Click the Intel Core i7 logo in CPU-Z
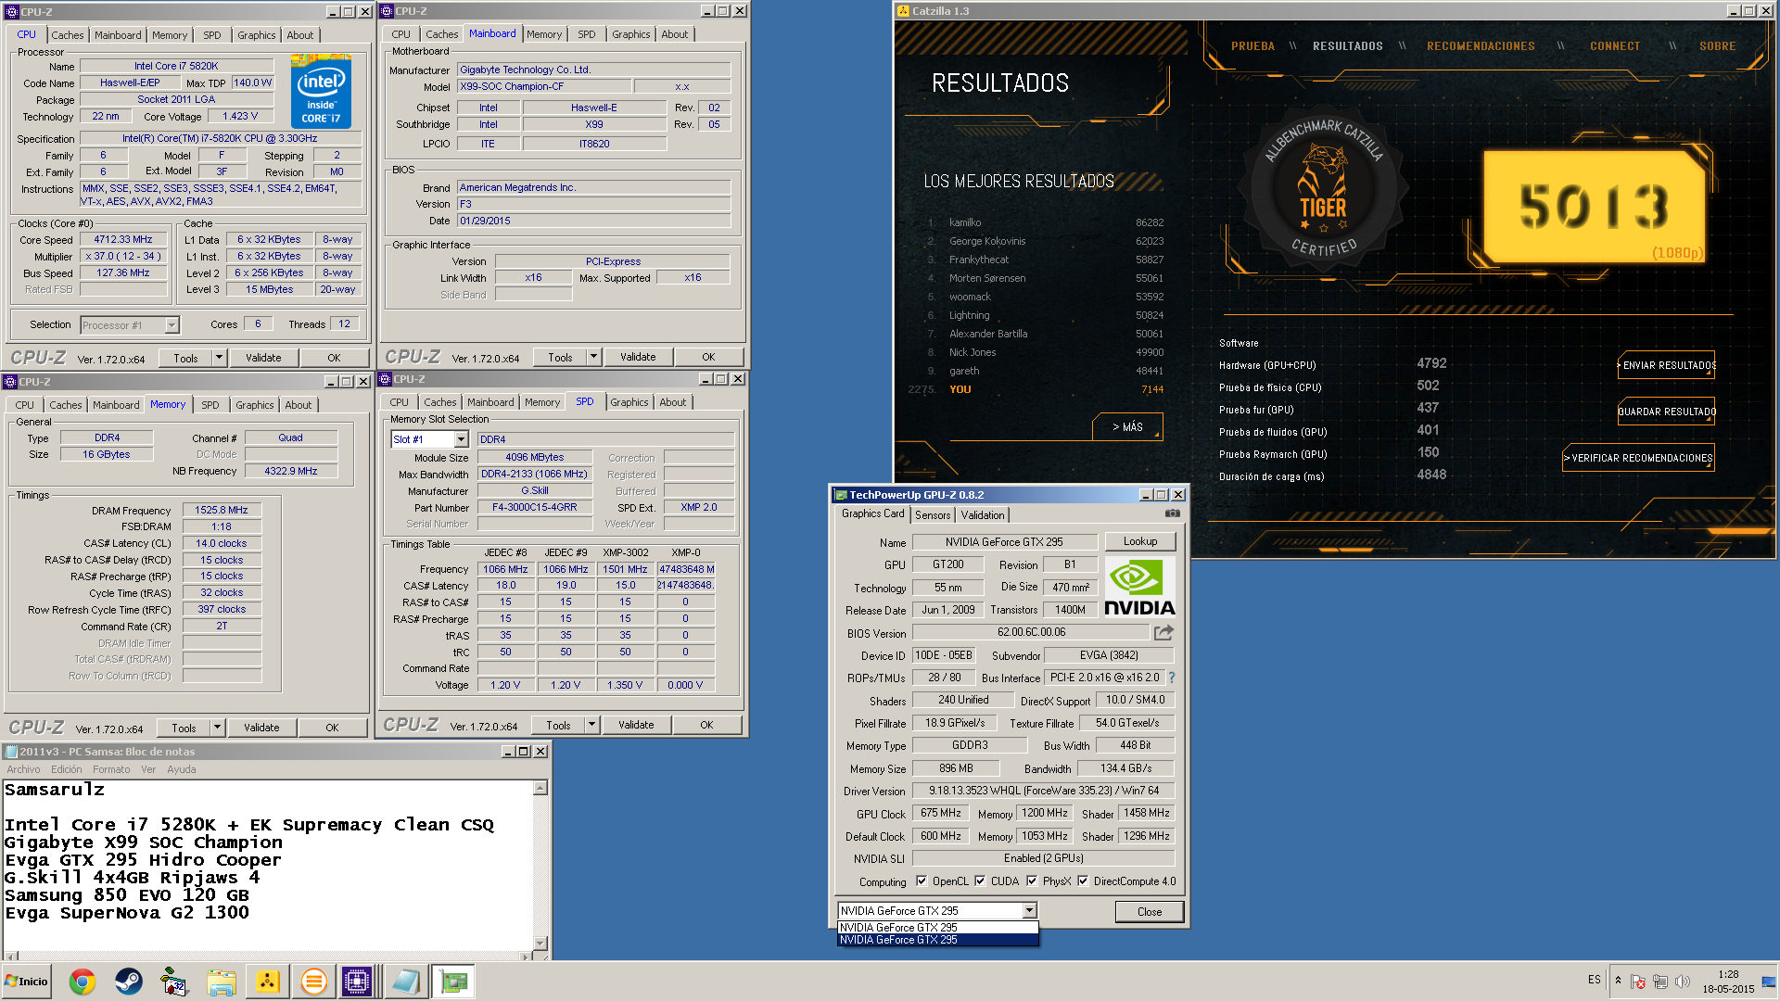This screenshot has height=1001, width=1780. coord(321,91)
